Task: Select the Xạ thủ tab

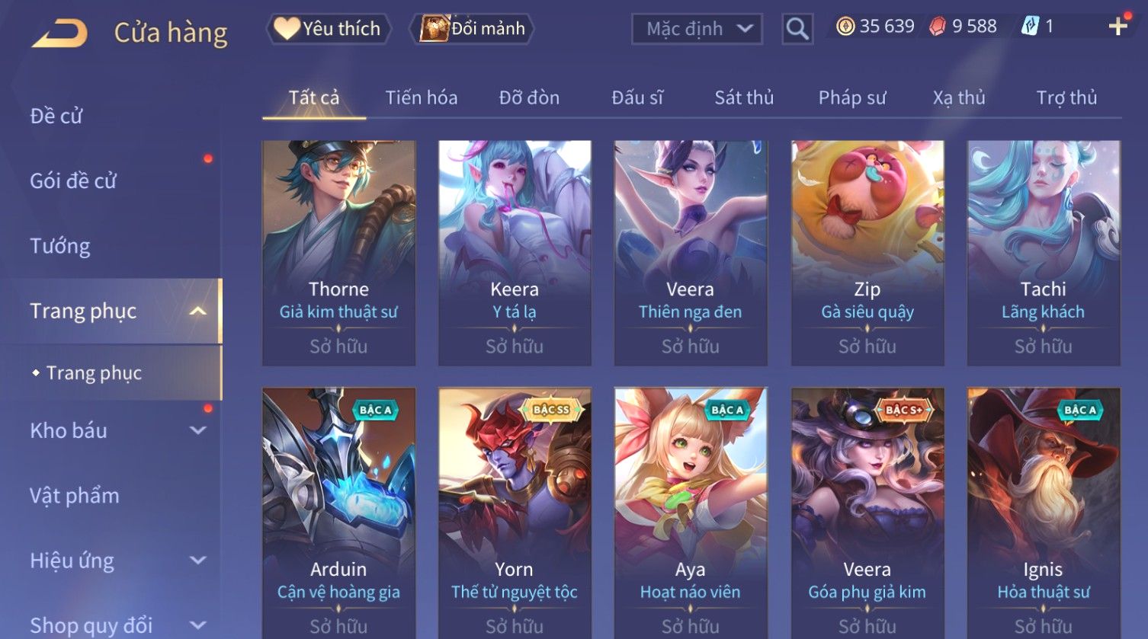Action: click(959, 97)
